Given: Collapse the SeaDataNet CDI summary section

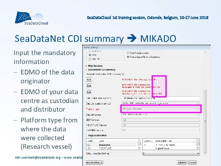Looking at the screenshot, I should [86, 70].
